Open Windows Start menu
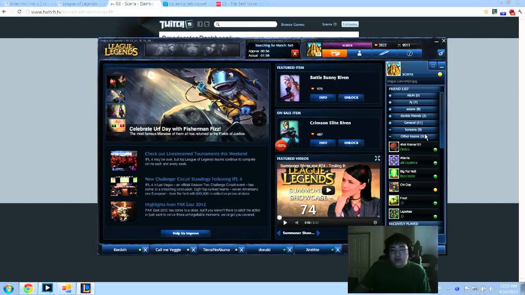This screenshot has height=295, width=525. [8, 288]
